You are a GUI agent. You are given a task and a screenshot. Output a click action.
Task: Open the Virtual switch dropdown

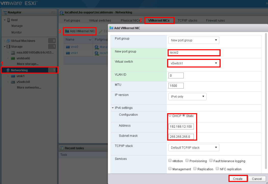(194, 63)
